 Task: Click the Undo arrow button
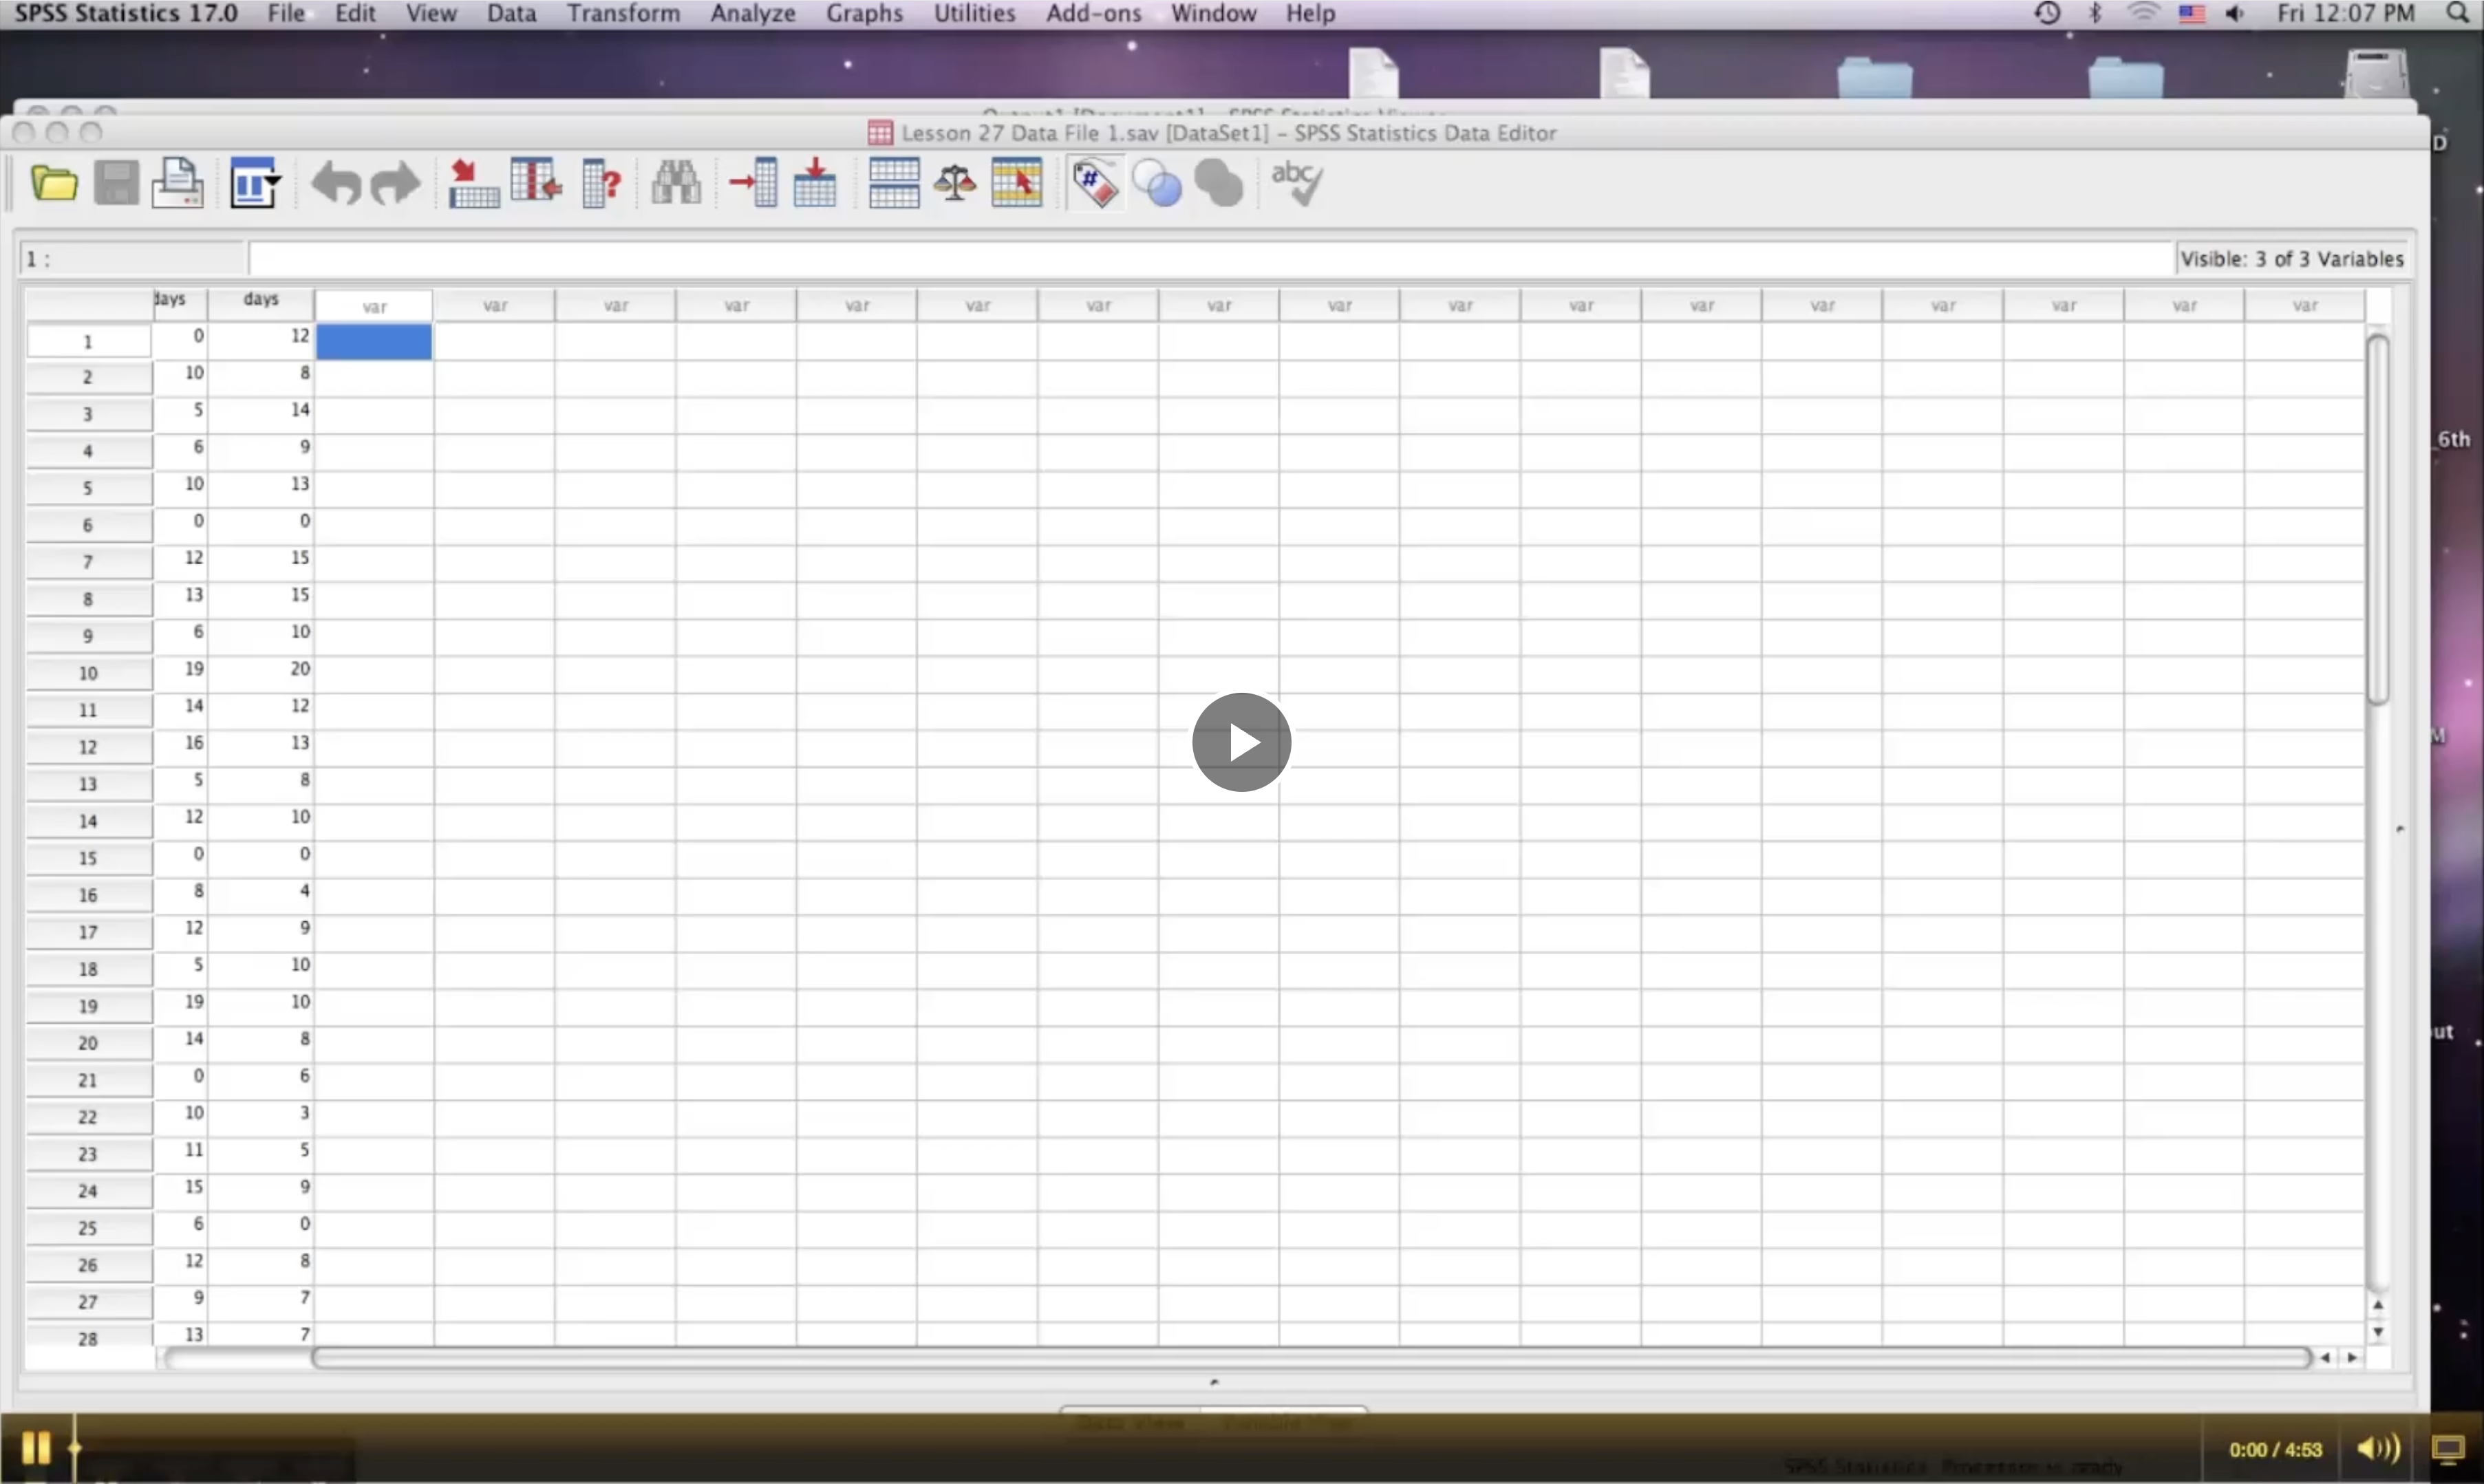pyautogui.click(x=336, y=184)
